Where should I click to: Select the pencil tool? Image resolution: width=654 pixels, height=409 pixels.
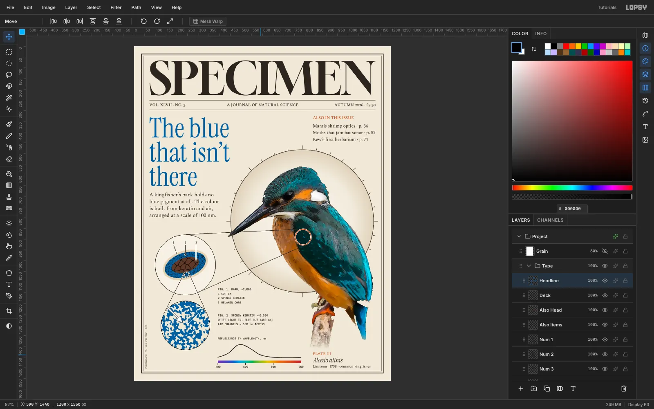[x=9, y=136]
